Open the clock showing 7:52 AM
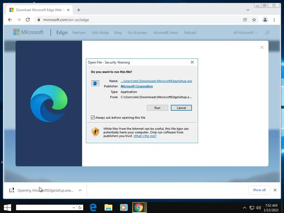 (271, 207)
